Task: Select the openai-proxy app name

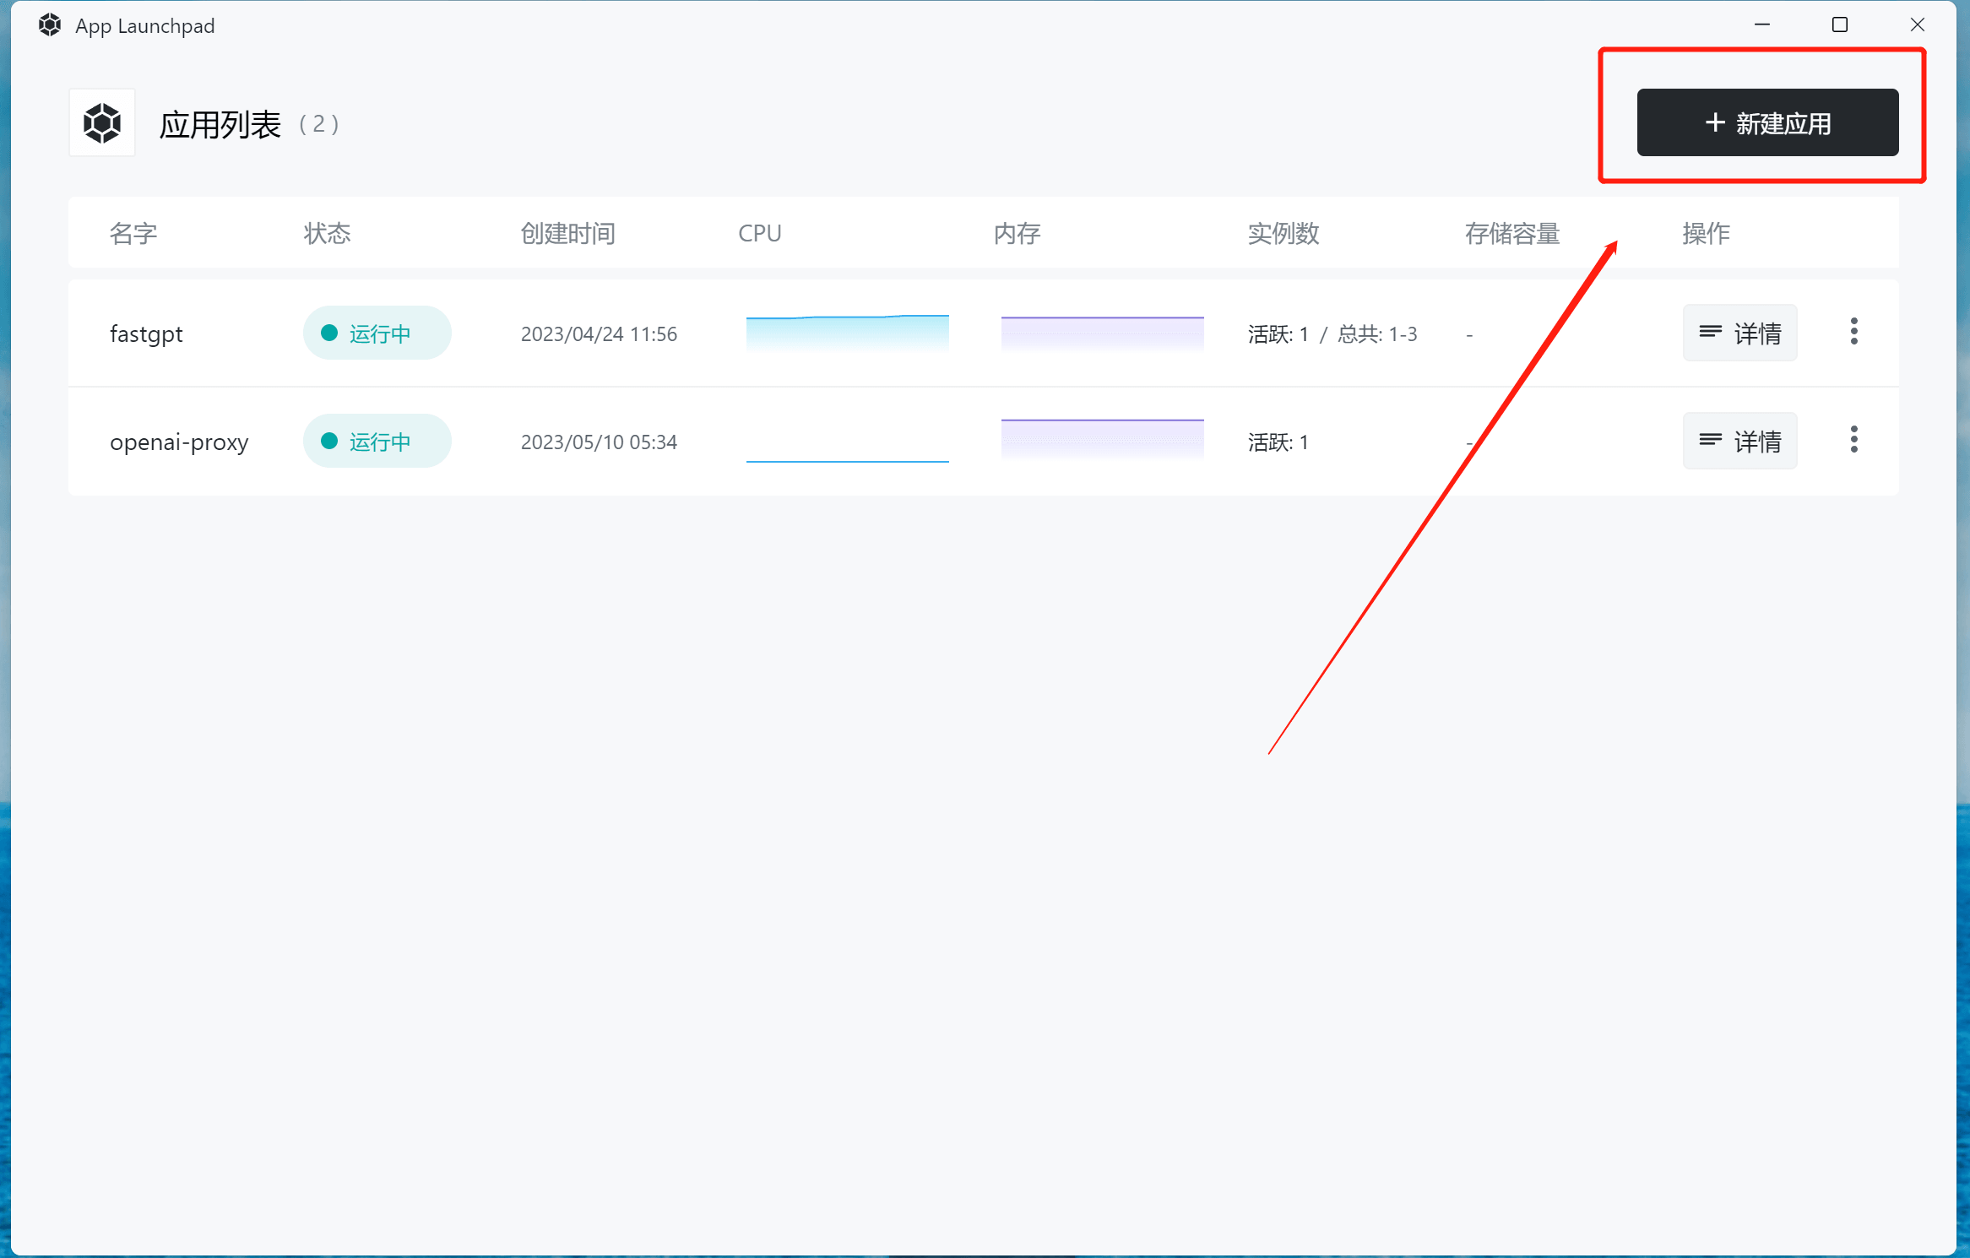Action: 178,441
